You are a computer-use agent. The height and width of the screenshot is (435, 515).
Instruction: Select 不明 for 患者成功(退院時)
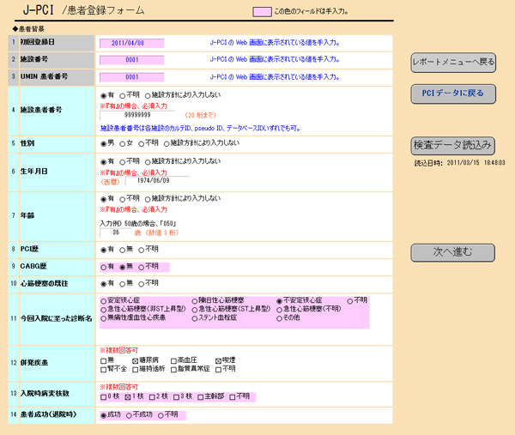click(x=161, y=416)
